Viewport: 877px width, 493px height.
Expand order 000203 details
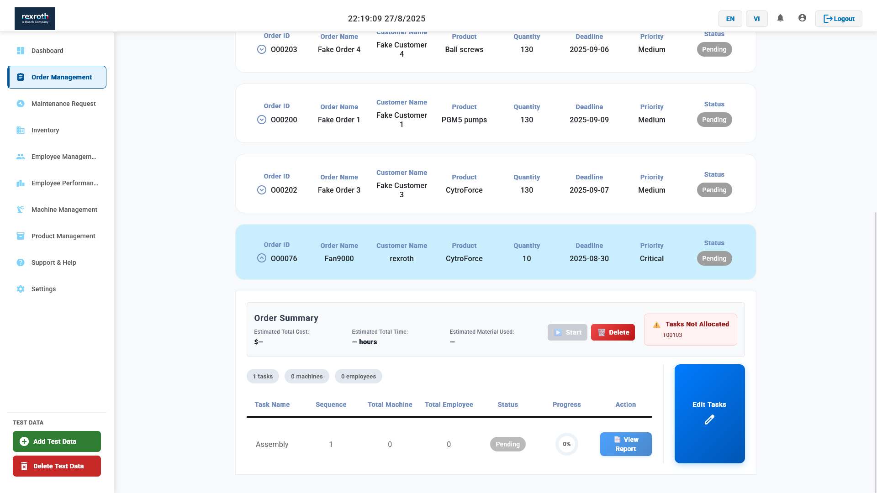tap(262, 49)
